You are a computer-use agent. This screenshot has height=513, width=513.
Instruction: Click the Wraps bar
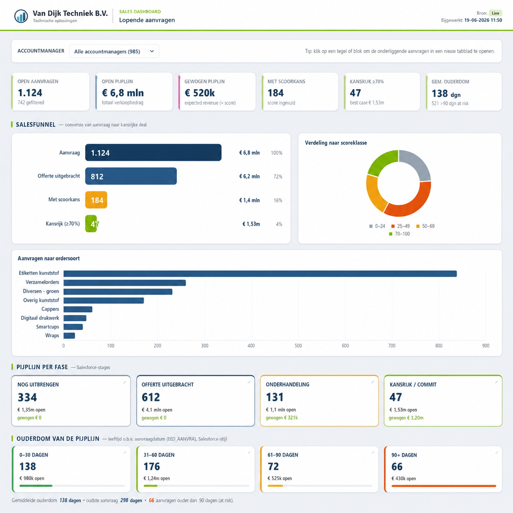[69, 336]
